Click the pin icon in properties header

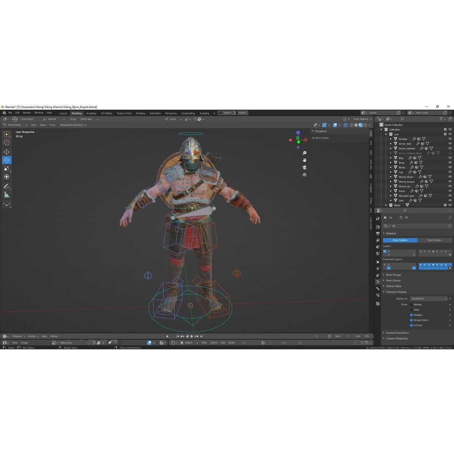450,217
